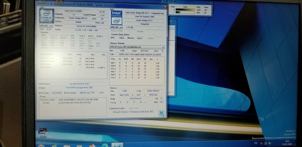
Task: Click the Core 0 clock bar
Action: point(185,10)
